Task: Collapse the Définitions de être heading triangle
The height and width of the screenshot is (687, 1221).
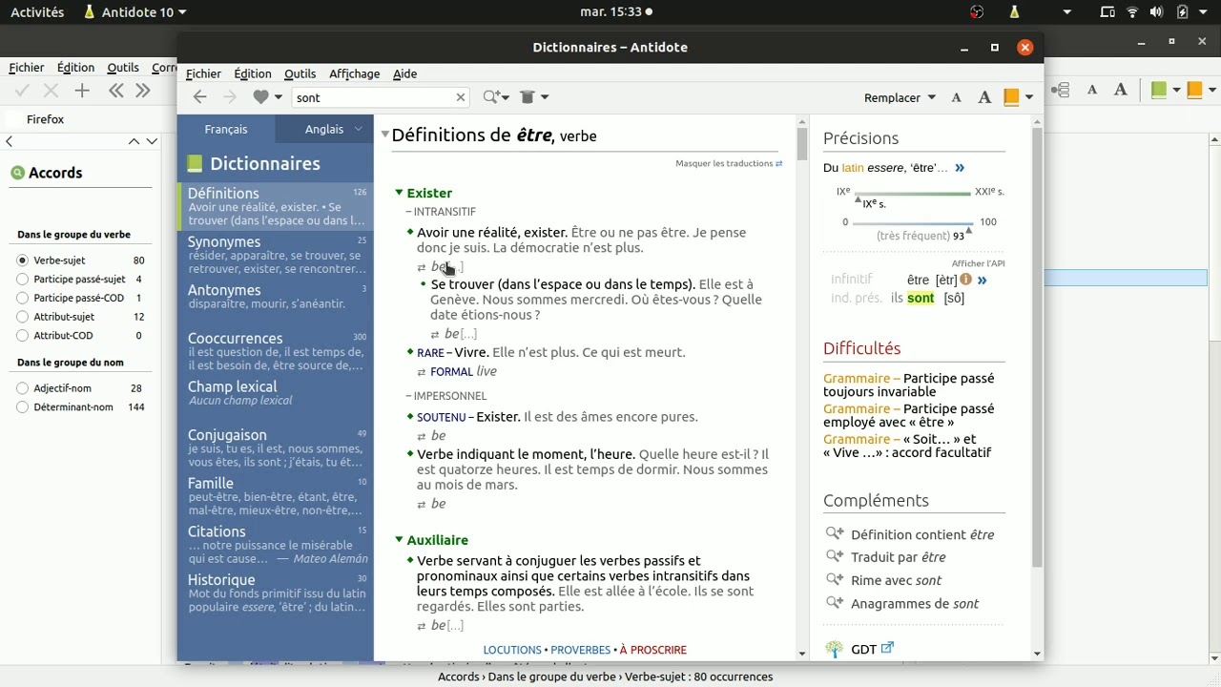Action: (385, 135)
